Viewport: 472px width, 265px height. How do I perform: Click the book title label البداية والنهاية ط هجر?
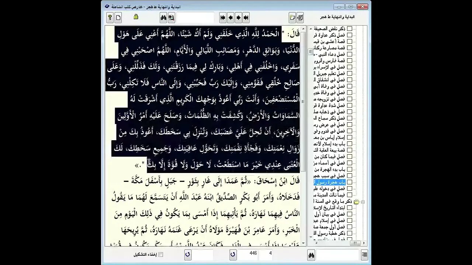(337, 17)
